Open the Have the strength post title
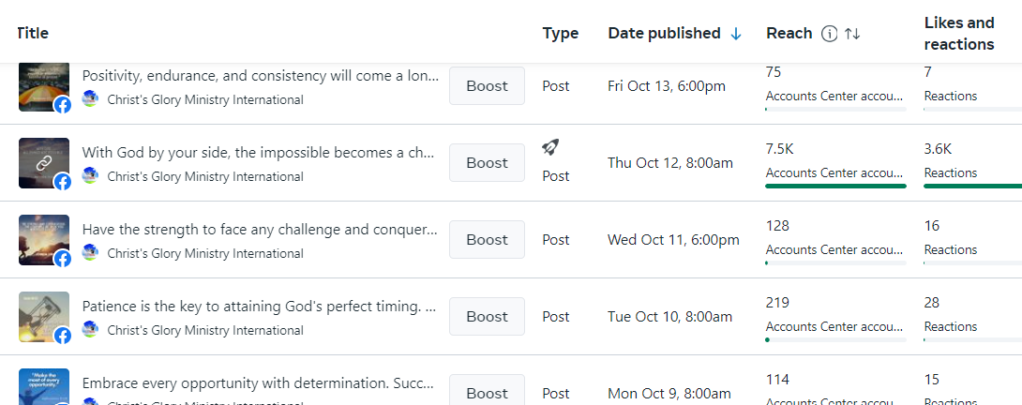This screenshot has width=1022, height=405. coord(260,230)
